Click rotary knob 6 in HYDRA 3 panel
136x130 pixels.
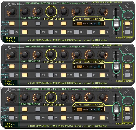pyautogui.click(x=77, y=12)
